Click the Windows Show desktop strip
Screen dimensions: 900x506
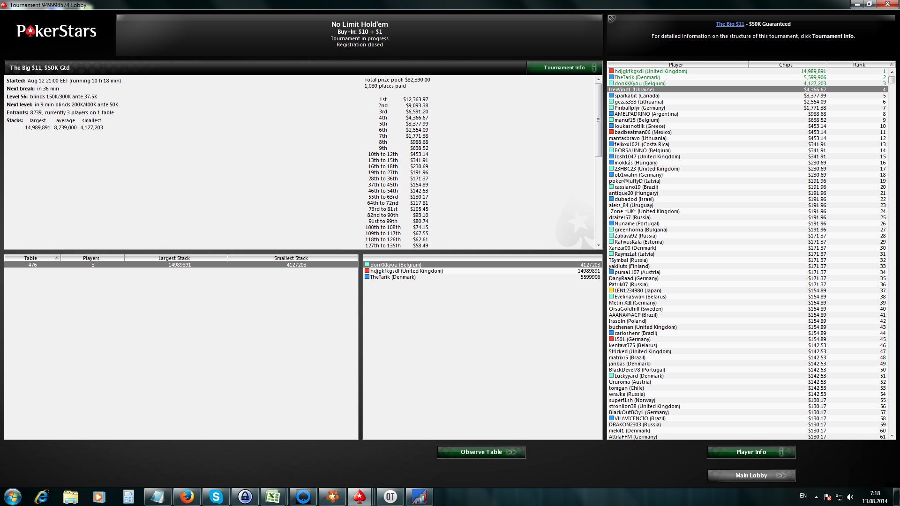click(x=897, y=497)
